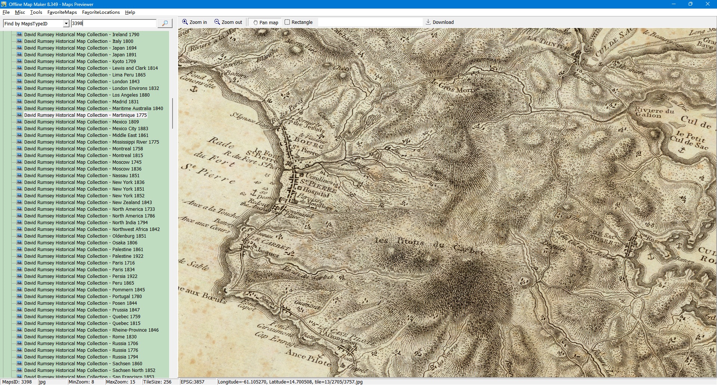Open the FavoriteMaps menu
This screenshot has width=717, height=385.
62,12
